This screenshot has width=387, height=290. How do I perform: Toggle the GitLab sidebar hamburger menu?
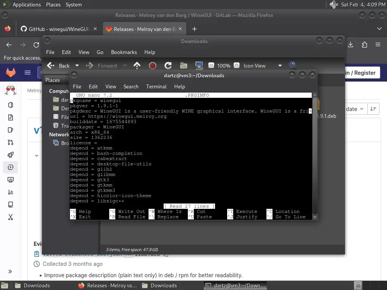point(28,72)
